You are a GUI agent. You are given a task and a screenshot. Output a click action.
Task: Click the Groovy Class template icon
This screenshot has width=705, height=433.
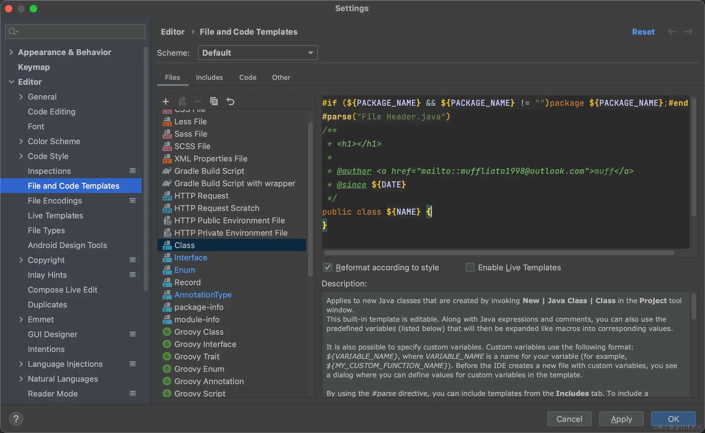coord(167,332)
